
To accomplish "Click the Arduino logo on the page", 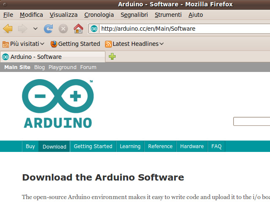I will coord(58,104).
